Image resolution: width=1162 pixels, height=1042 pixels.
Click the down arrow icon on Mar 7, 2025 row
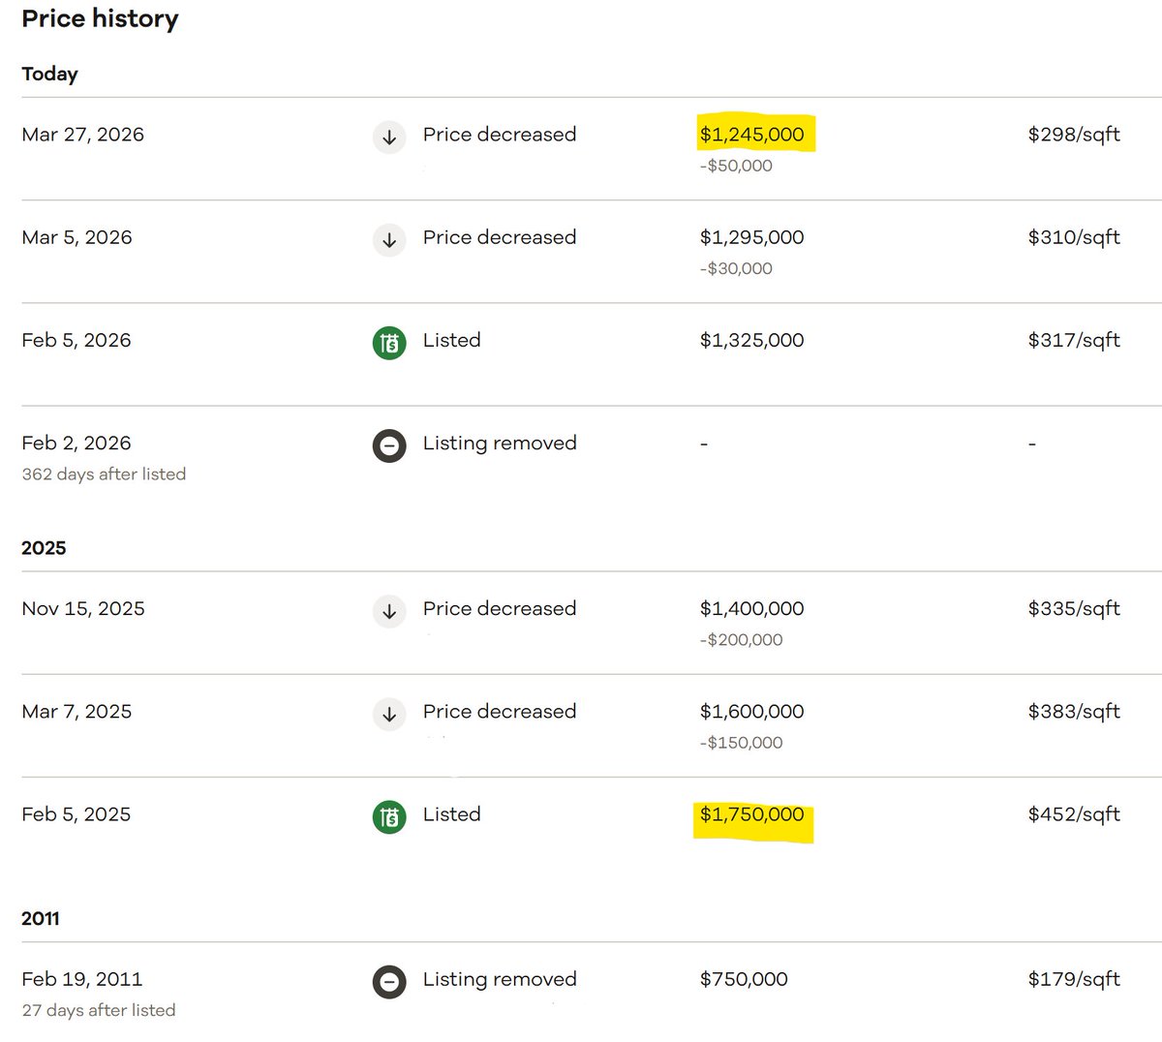(389, 714)
